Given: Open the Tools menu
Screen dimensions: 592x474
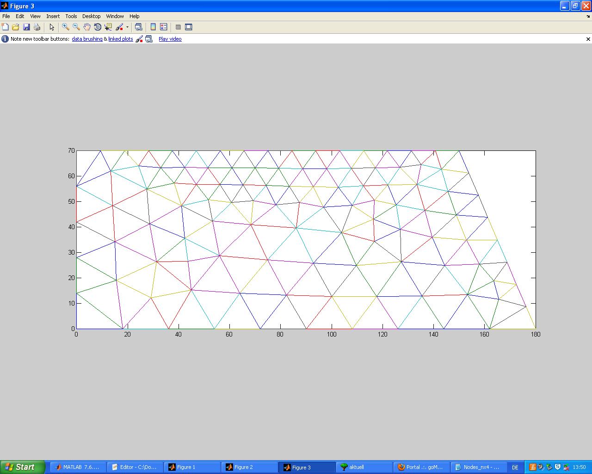Looking at the screenshot, I should click(71, 16).
